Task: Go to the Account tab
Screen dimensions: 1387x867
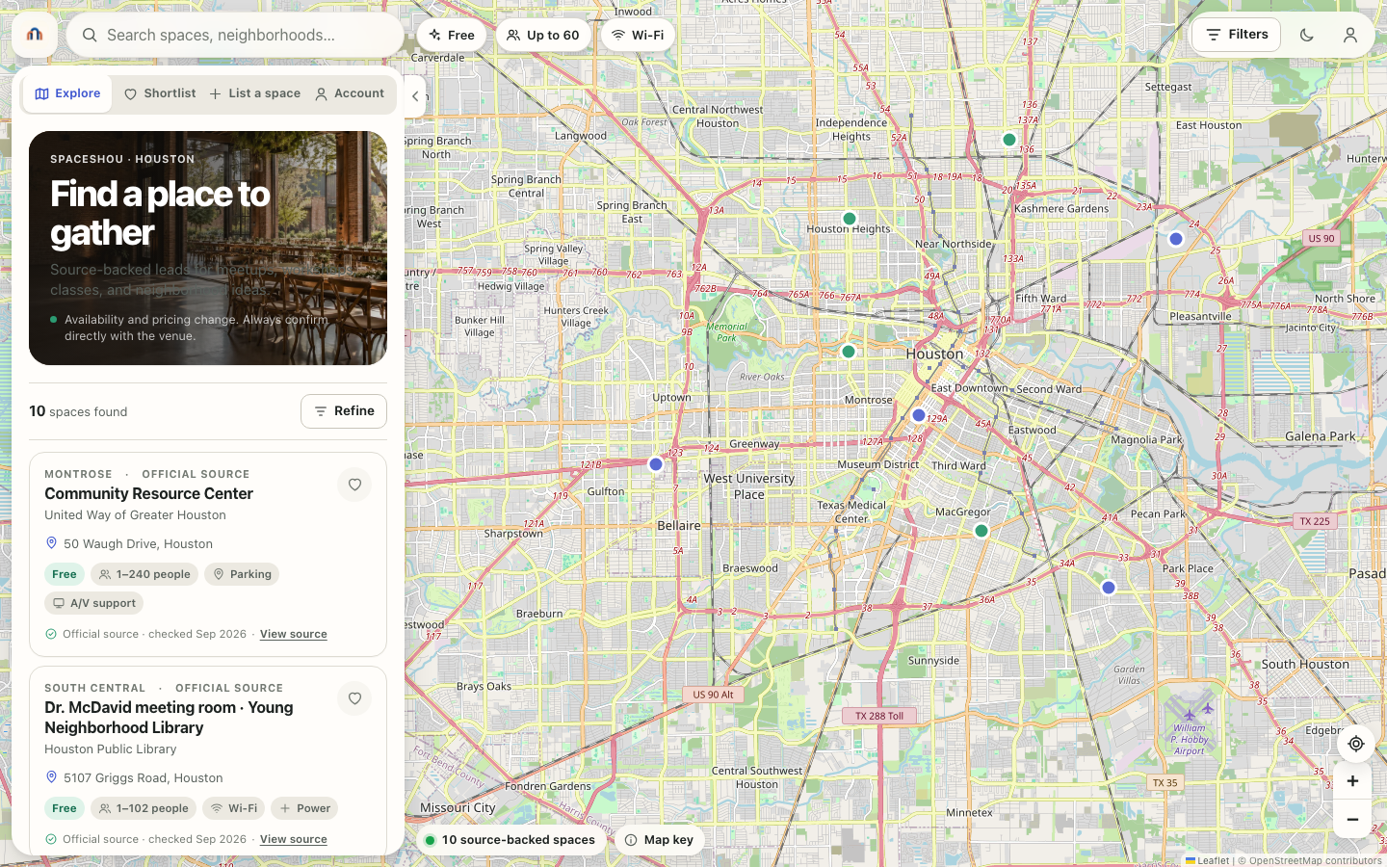Action: 350,93
